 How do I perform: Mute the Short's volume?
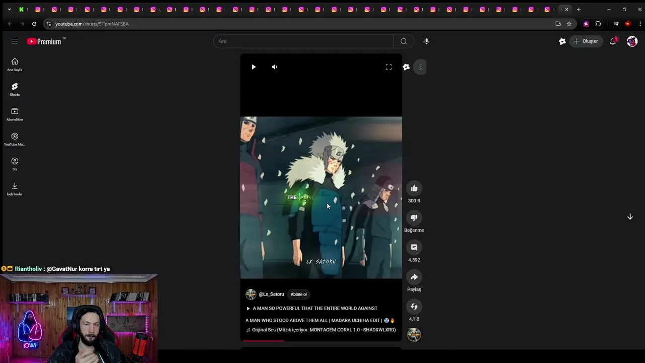[275, 67]
